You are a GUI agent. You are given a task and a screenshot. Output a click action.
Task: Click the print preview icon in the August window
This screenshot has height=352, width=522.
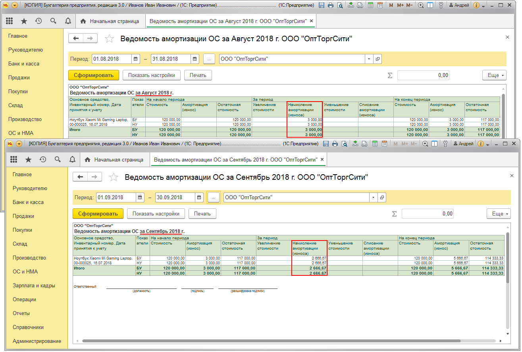340,5
